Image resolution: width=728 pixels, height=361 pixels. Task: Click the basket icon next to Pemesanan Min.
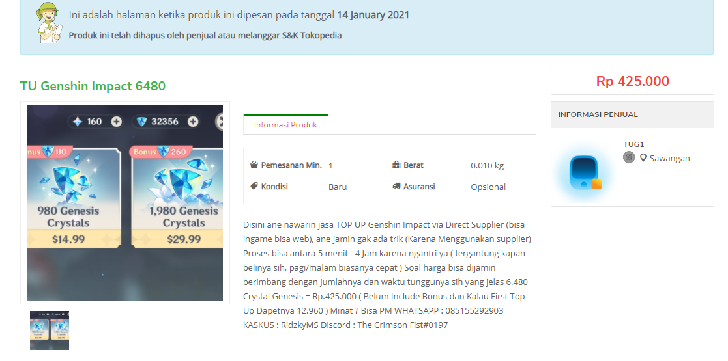pos(254,165)
